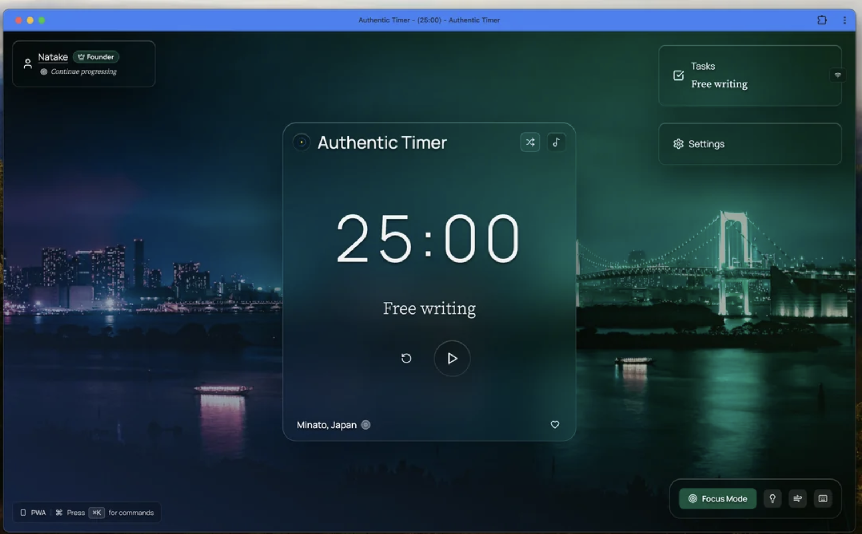Toggle the Tasks checkbox icon
This screenshot has height=534, width=862.
[678, 75]
